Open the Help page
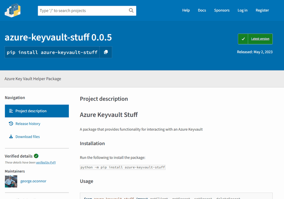Viewport: 284px width, 199px height. click(x=186, y=10)
